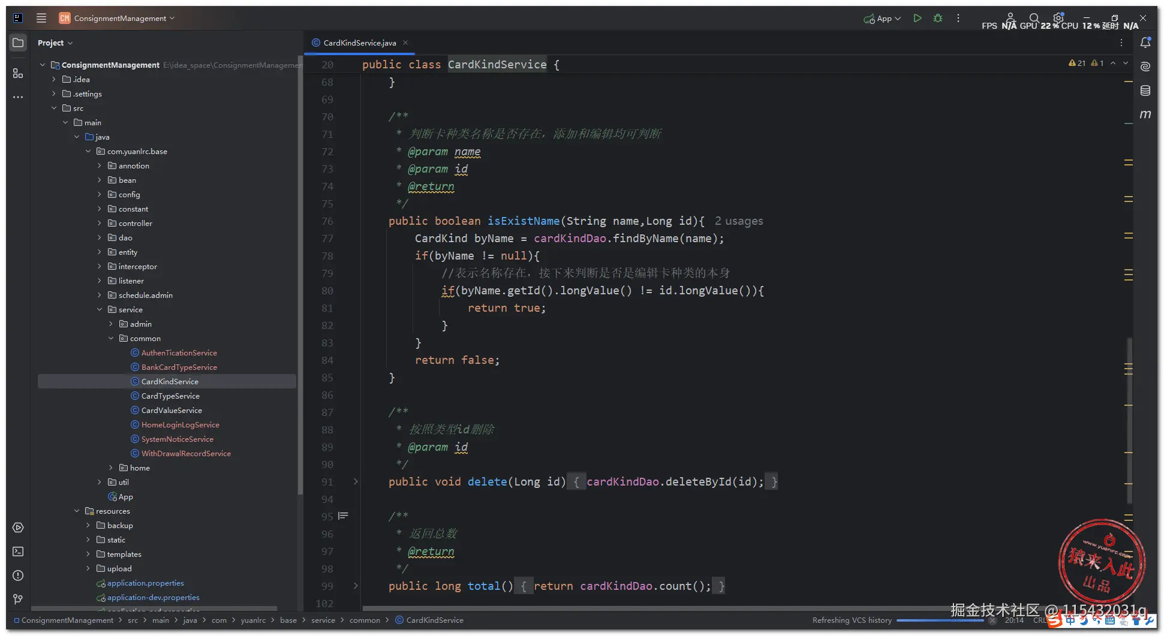Open the Structure tool window icon
The height and width of the screenshot is (636, 1164).
point(18,73)
